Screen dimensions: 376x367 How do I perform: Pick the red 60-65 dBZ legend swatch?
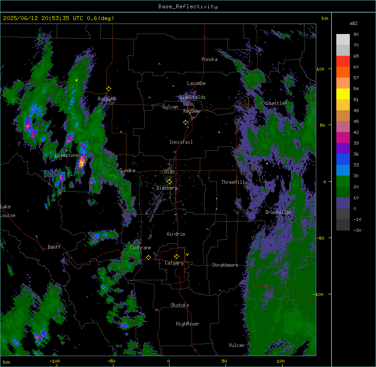343,61
